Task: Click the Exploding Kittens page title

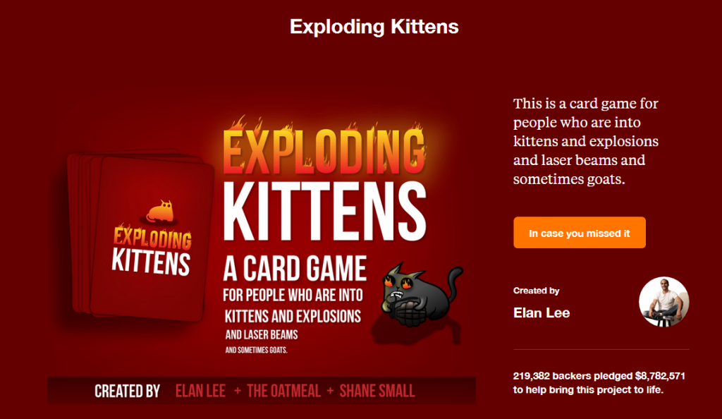Action: pyautogui.click(x=374, y=27)
